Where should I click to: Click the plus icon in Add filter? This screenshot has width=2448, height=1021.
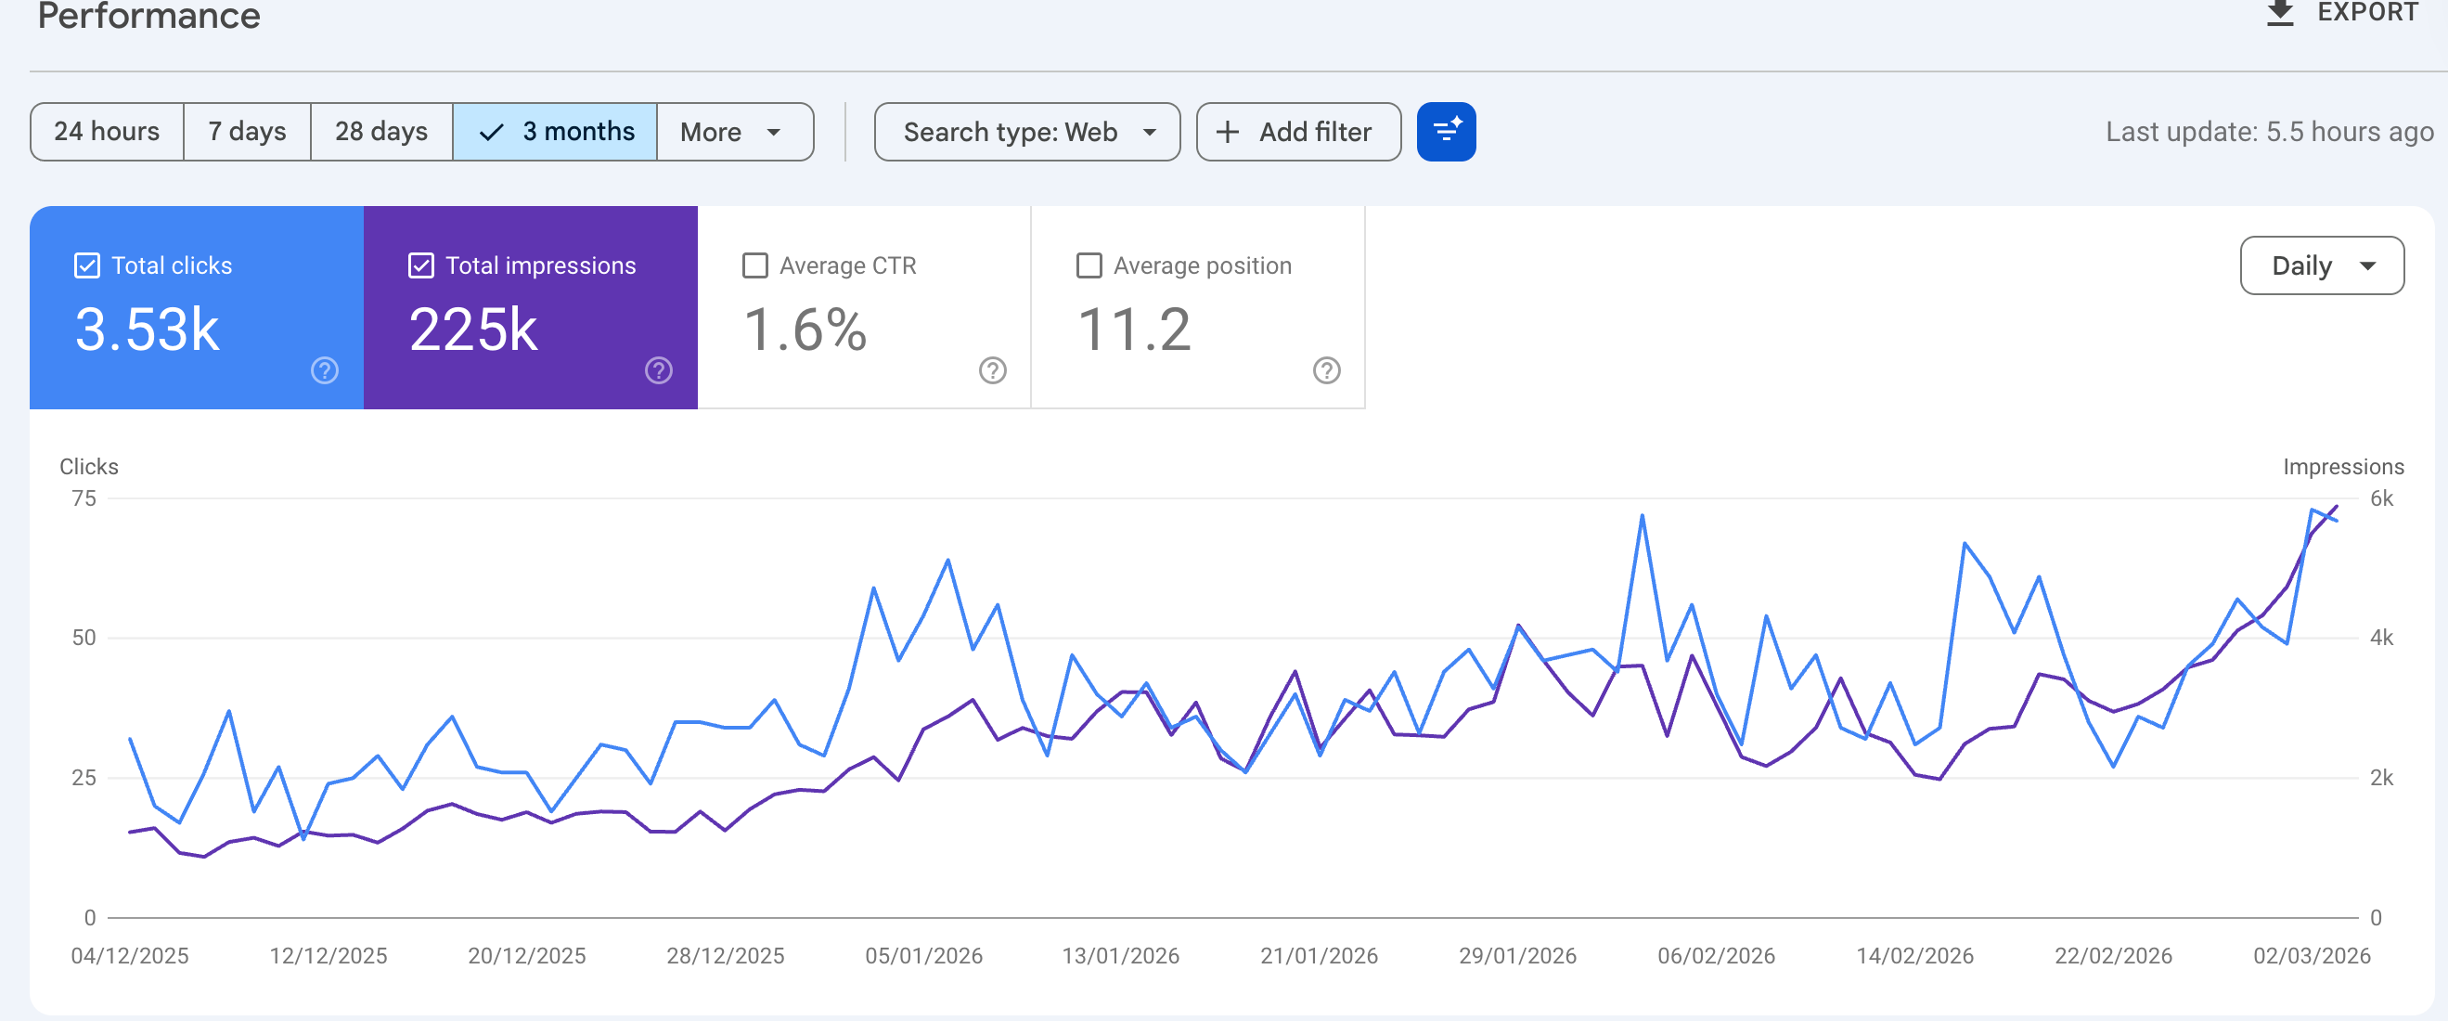pos(1227,132)
